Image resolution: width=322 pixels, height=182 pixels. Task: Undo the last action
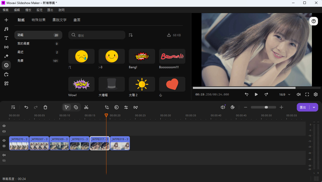(26, 107)
